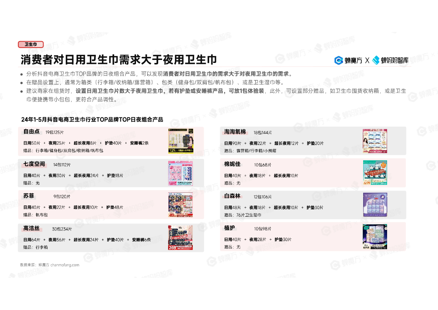Click the 苏菲 promotional image thumbnail
Screen dimensions: 438x310
click(x=181, y=206)
